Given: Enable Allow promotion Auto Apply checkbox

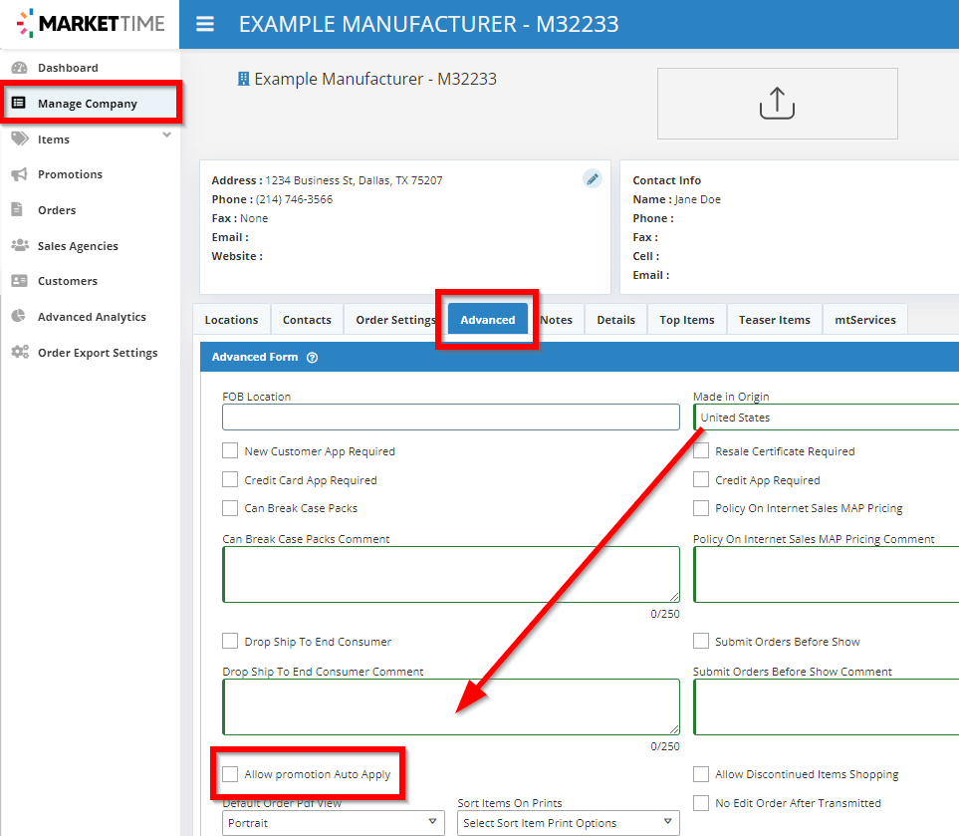Looking at the screenshot, I should click(230, 774).
